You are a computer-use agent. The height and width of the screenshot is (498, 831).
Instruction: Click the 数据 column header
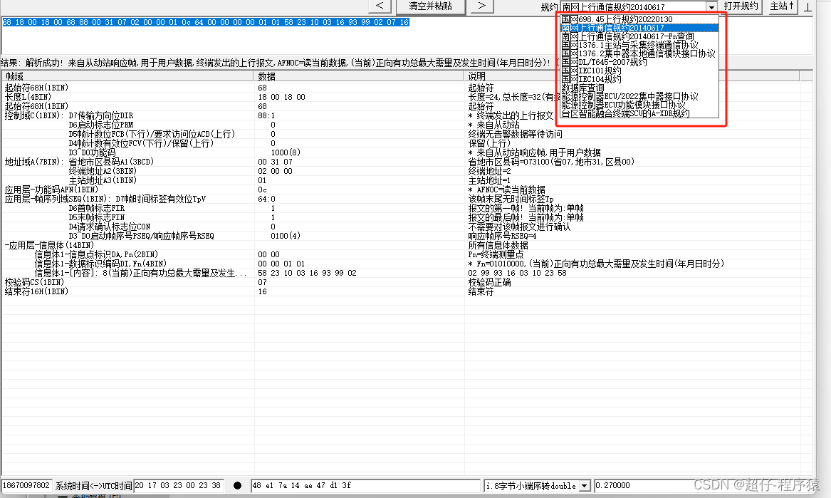tap(359, 76)
